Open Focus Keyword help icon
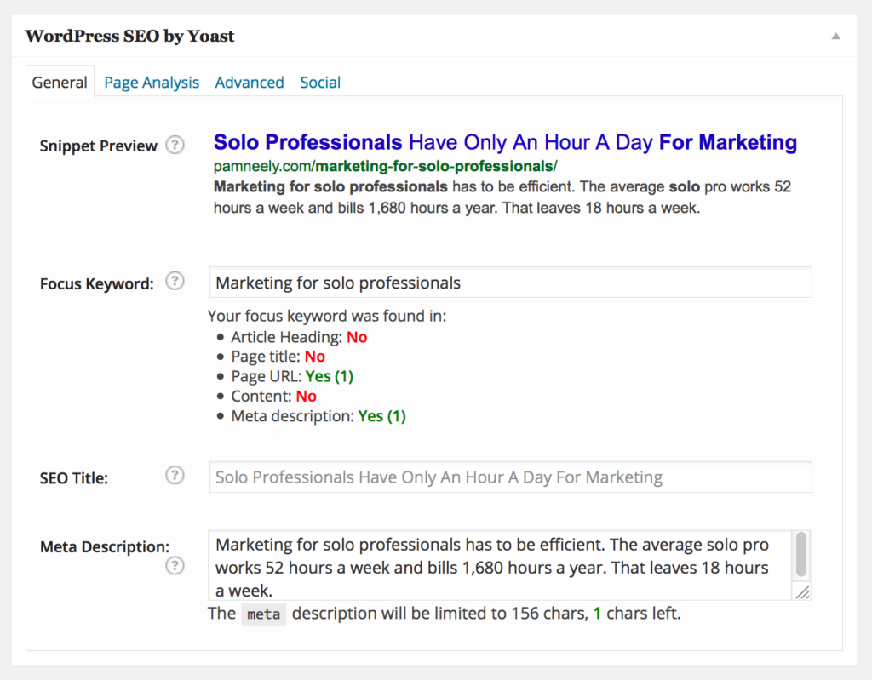This screenshot has height=680, width=872. (175, 281)
